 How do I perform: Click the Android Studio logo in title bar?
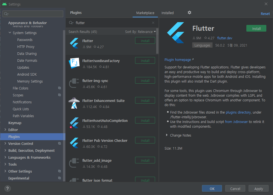pos(4,4)
